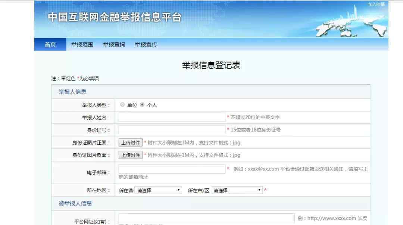Open the 所在市/区 dropdown
Image resolution: width=403 pixels, height=225 pixels.
tap(237, 190)
